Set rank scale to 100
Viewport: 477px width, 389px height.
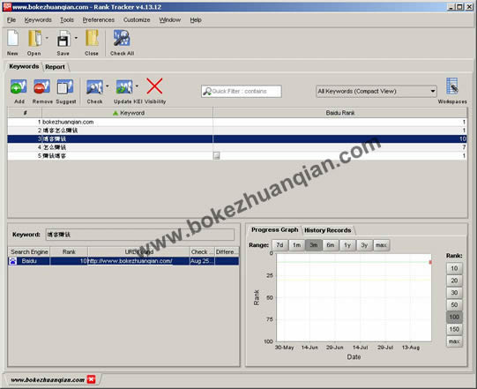454,318
